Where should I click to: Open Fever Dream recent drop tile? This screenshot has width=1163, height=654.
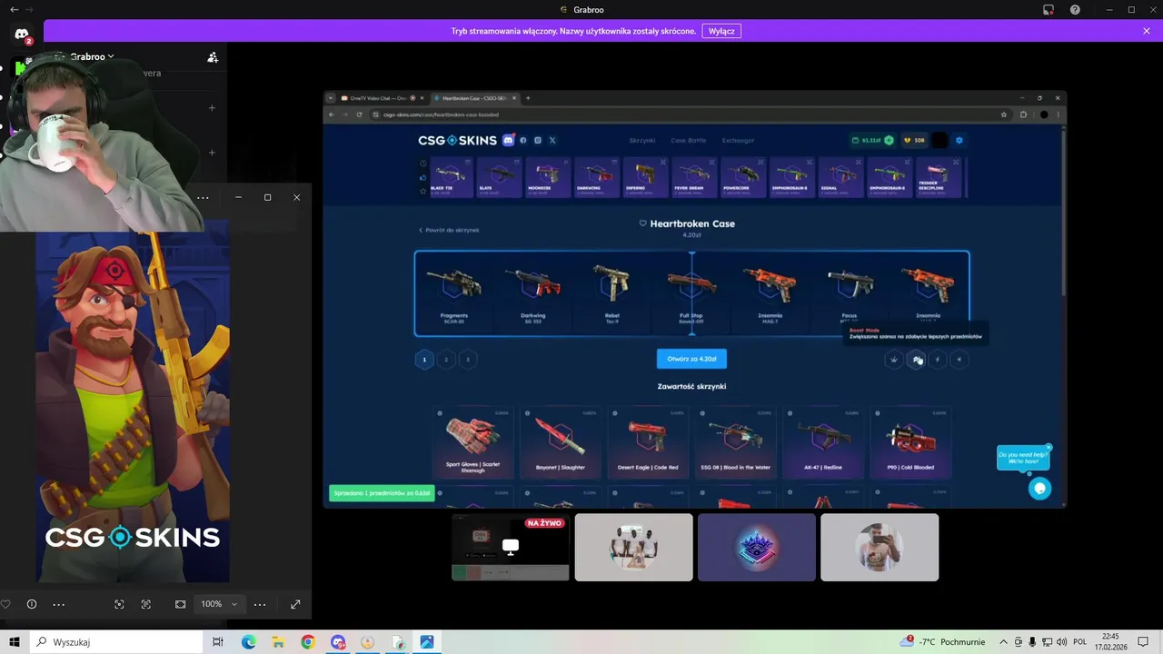694,177
